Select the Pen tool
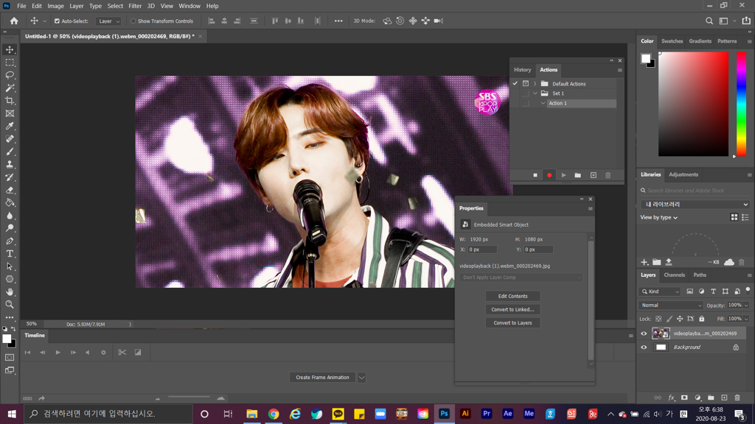This screenshot has width=755, height=424. point(10,241)
